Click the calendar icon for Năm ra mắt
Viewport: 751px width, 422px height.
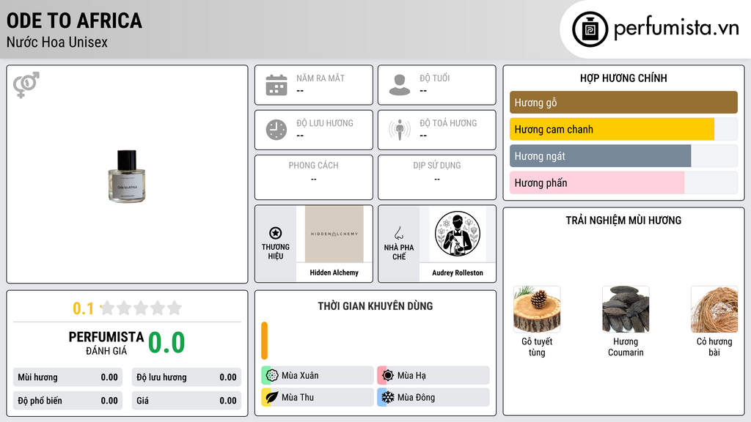276,85
